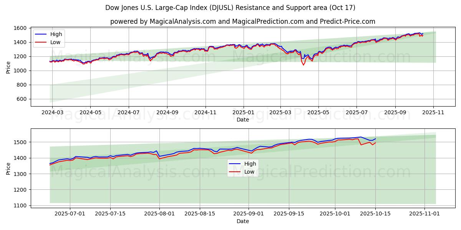Click the 1600 price tick on top chart

(20, 28)
